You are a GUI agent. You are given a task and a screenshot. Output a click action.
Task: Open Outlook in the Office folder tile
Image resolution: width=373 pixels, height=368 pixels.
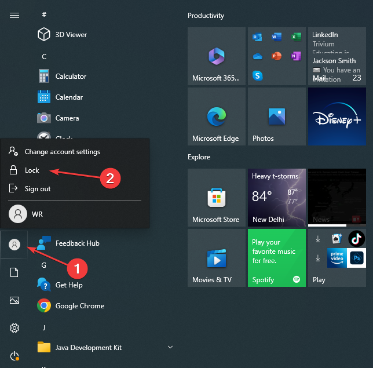257,37
